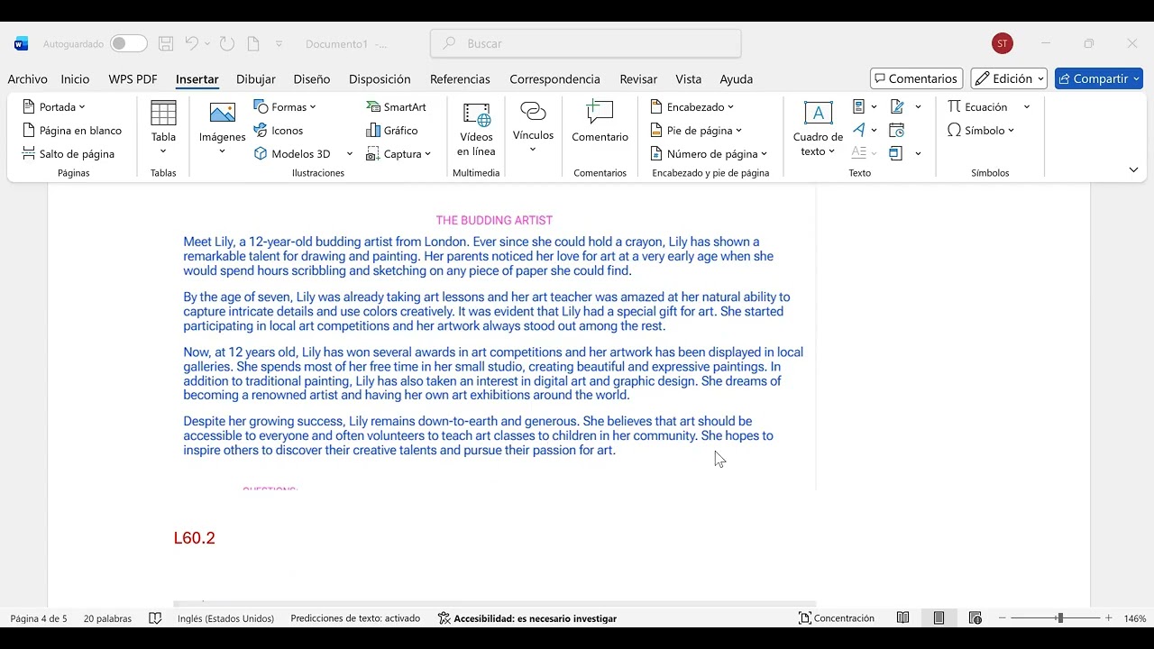Customize the quick access toolbar dropdown
This screenshot has width=1154, height=649.
(x=279, y=43)
